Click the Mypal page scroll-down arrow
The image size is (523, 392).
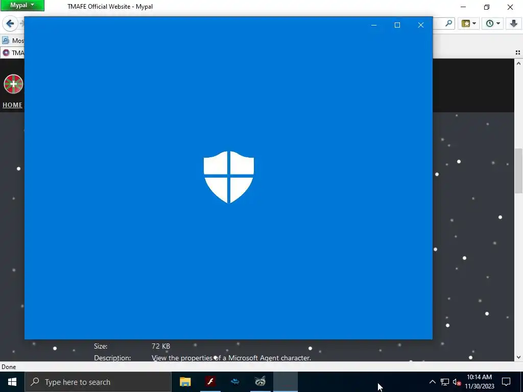pyautogui.click(x=518, y=357)
